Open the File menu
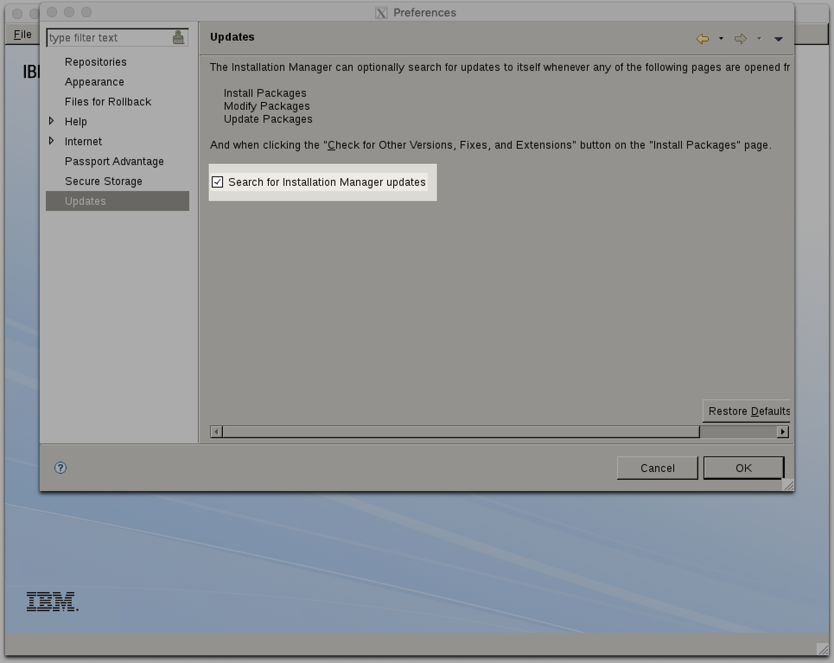This screenshot has height=663, width=834. pyautogui.click(x=22, y=34)
